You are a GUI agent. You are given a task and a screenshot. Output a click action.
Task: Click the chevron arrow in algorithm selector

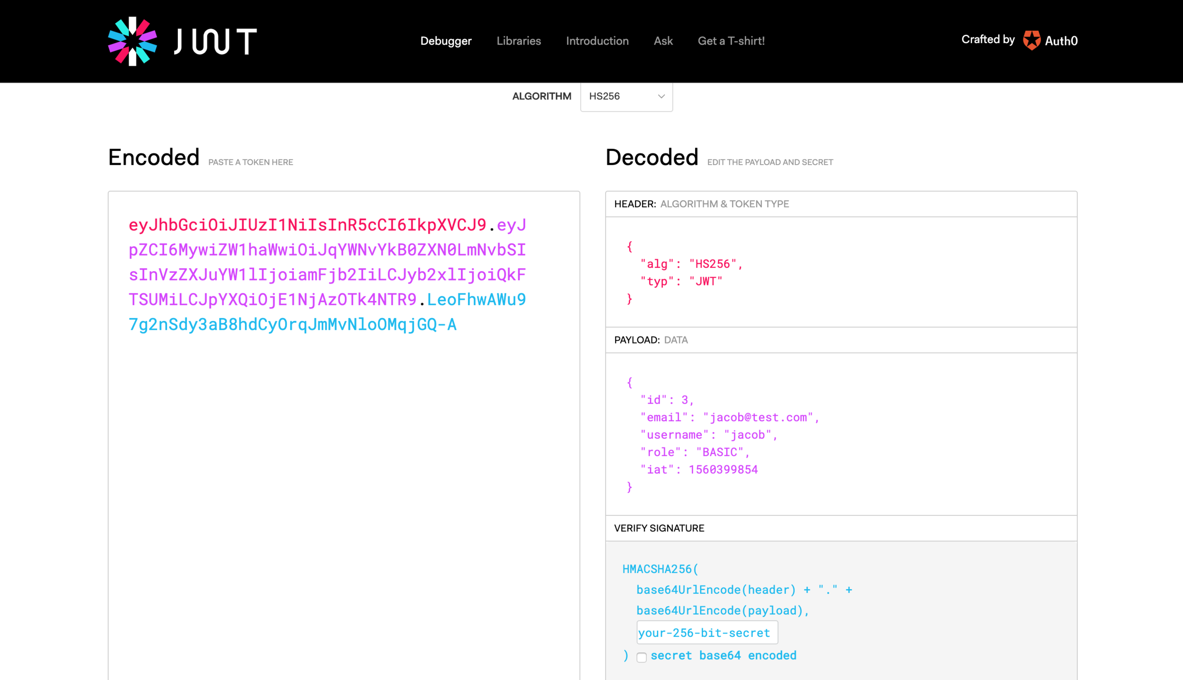click(x=661, y=97)
